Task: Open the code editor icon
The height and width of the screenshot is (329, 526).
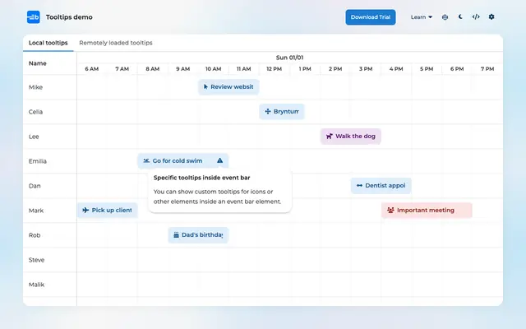Action: pos(476,16)
